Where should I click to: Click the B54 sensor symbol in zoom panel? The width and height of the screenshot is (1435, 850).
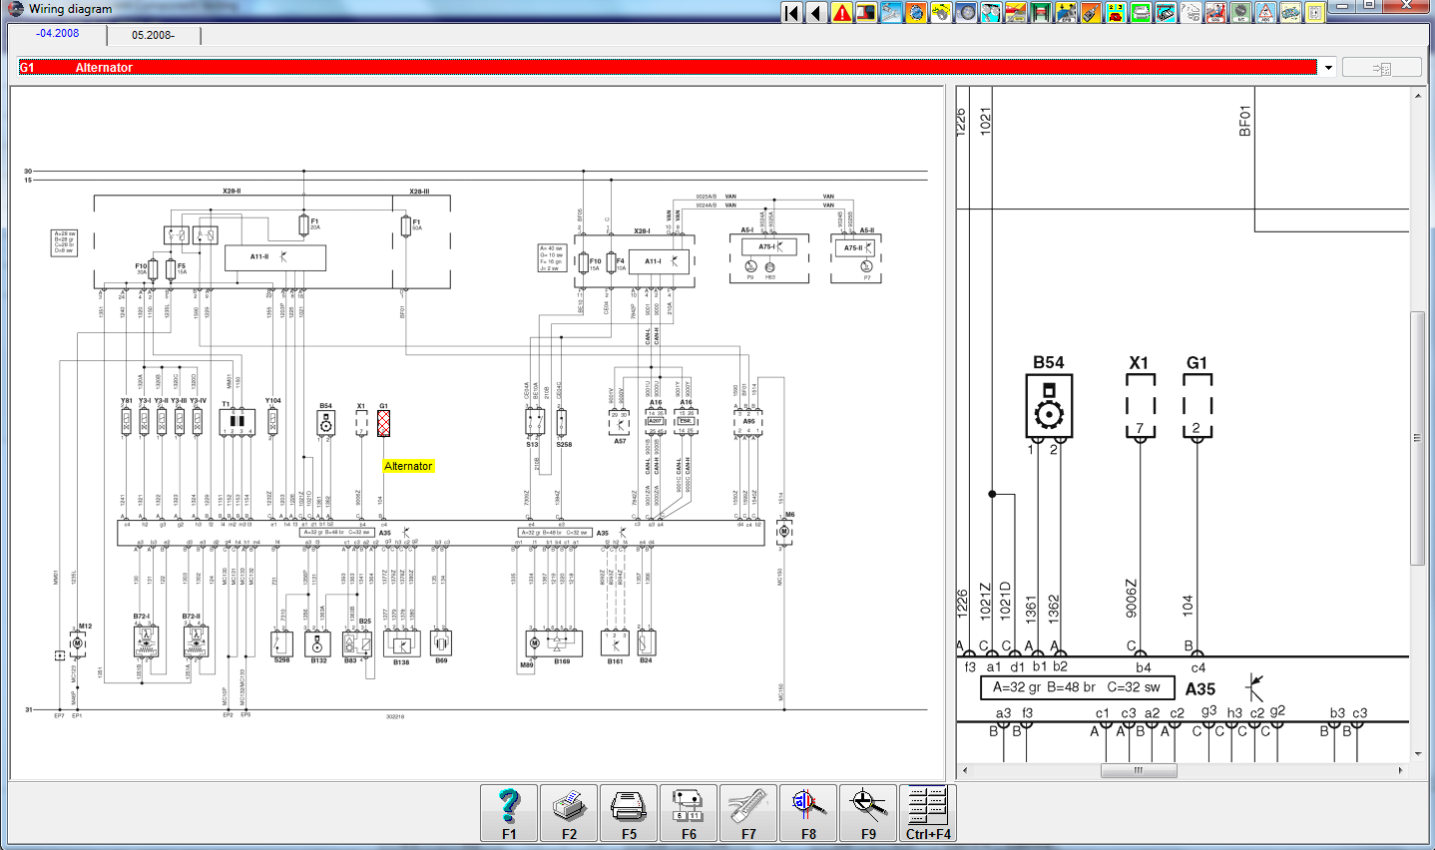1049,406
